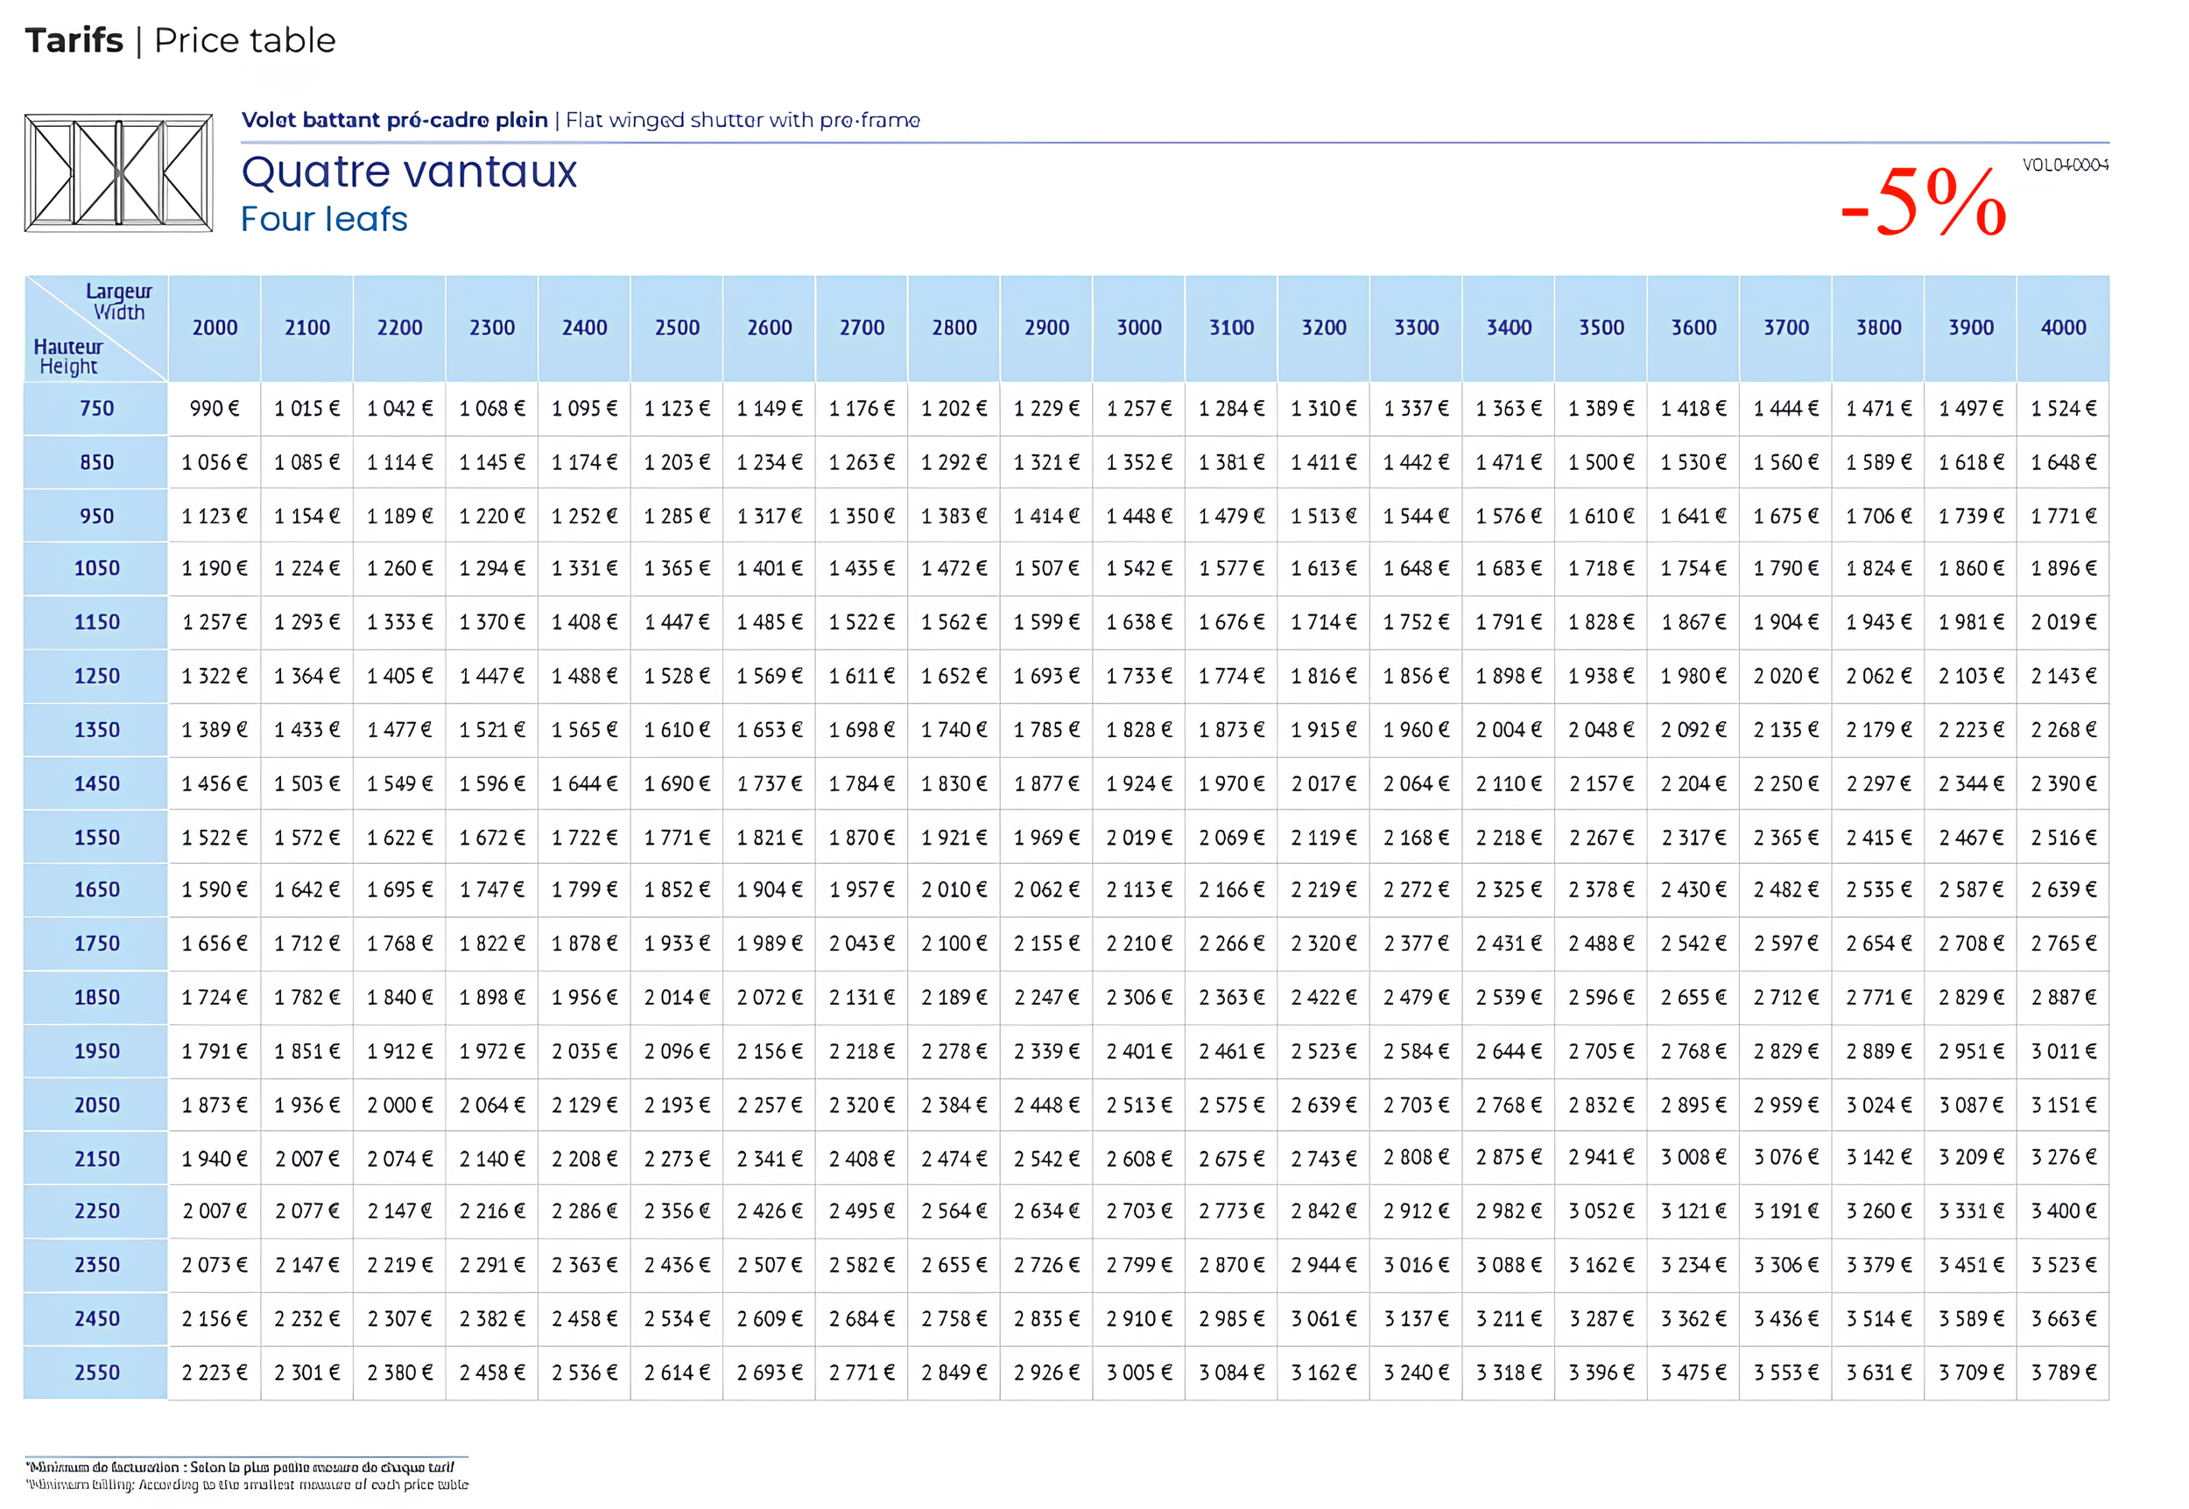Click the Hauteur Height header label

pos(67,357)
